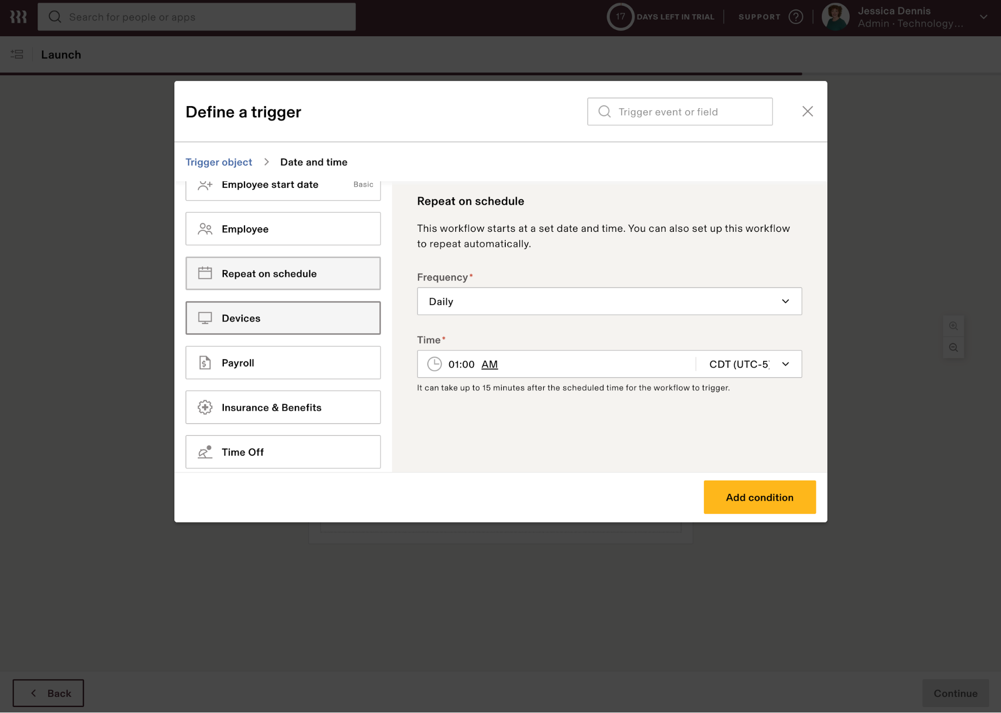Select the Devices monitor icon
The width and height of the screenshot is (1001, 713).
pos(204,317)
